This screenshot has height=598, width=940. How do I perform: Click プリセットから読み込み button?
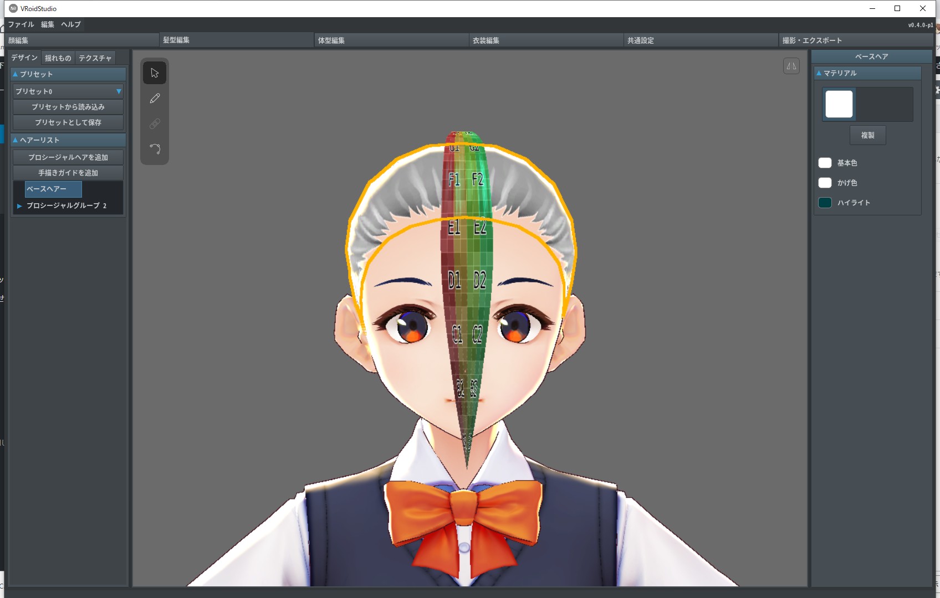point(68,107)
